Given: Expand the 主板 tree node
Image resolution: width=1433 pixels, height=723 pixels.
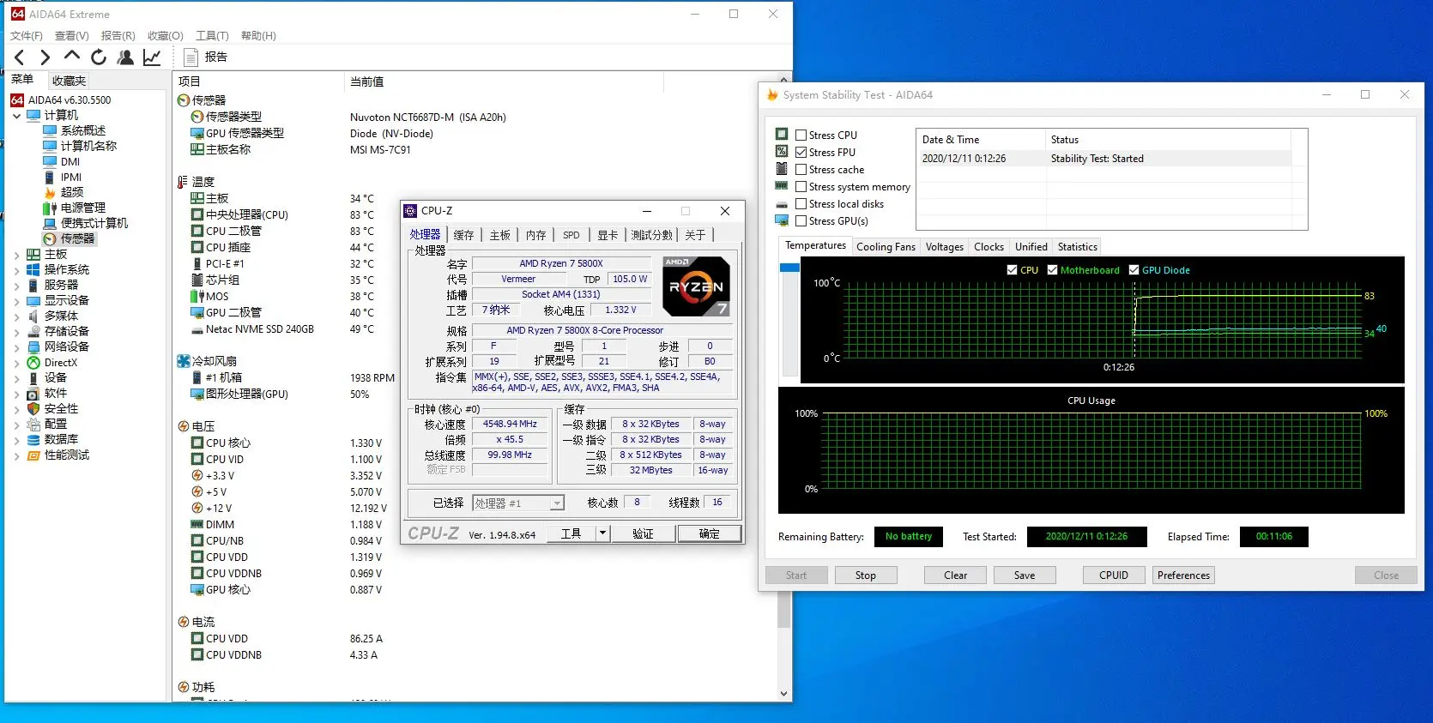Looking at the screenshot, I should [16, 255].
